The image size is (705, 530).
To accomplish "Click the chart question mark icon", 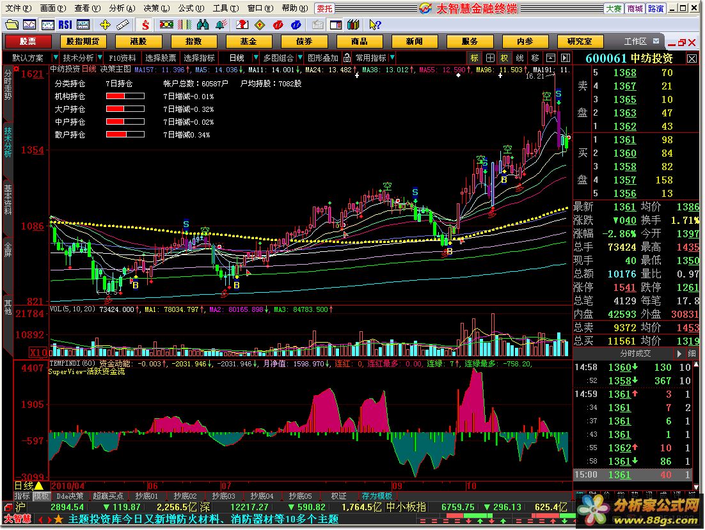I will 242,25.
